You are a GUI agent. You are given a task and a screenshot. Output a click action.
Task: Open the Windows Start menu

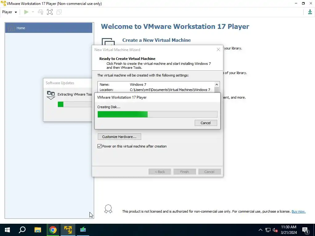[x=7, y=230]
